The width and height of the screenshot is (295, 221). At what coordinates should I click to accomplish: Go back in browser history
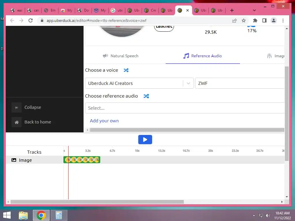[12, 20]
